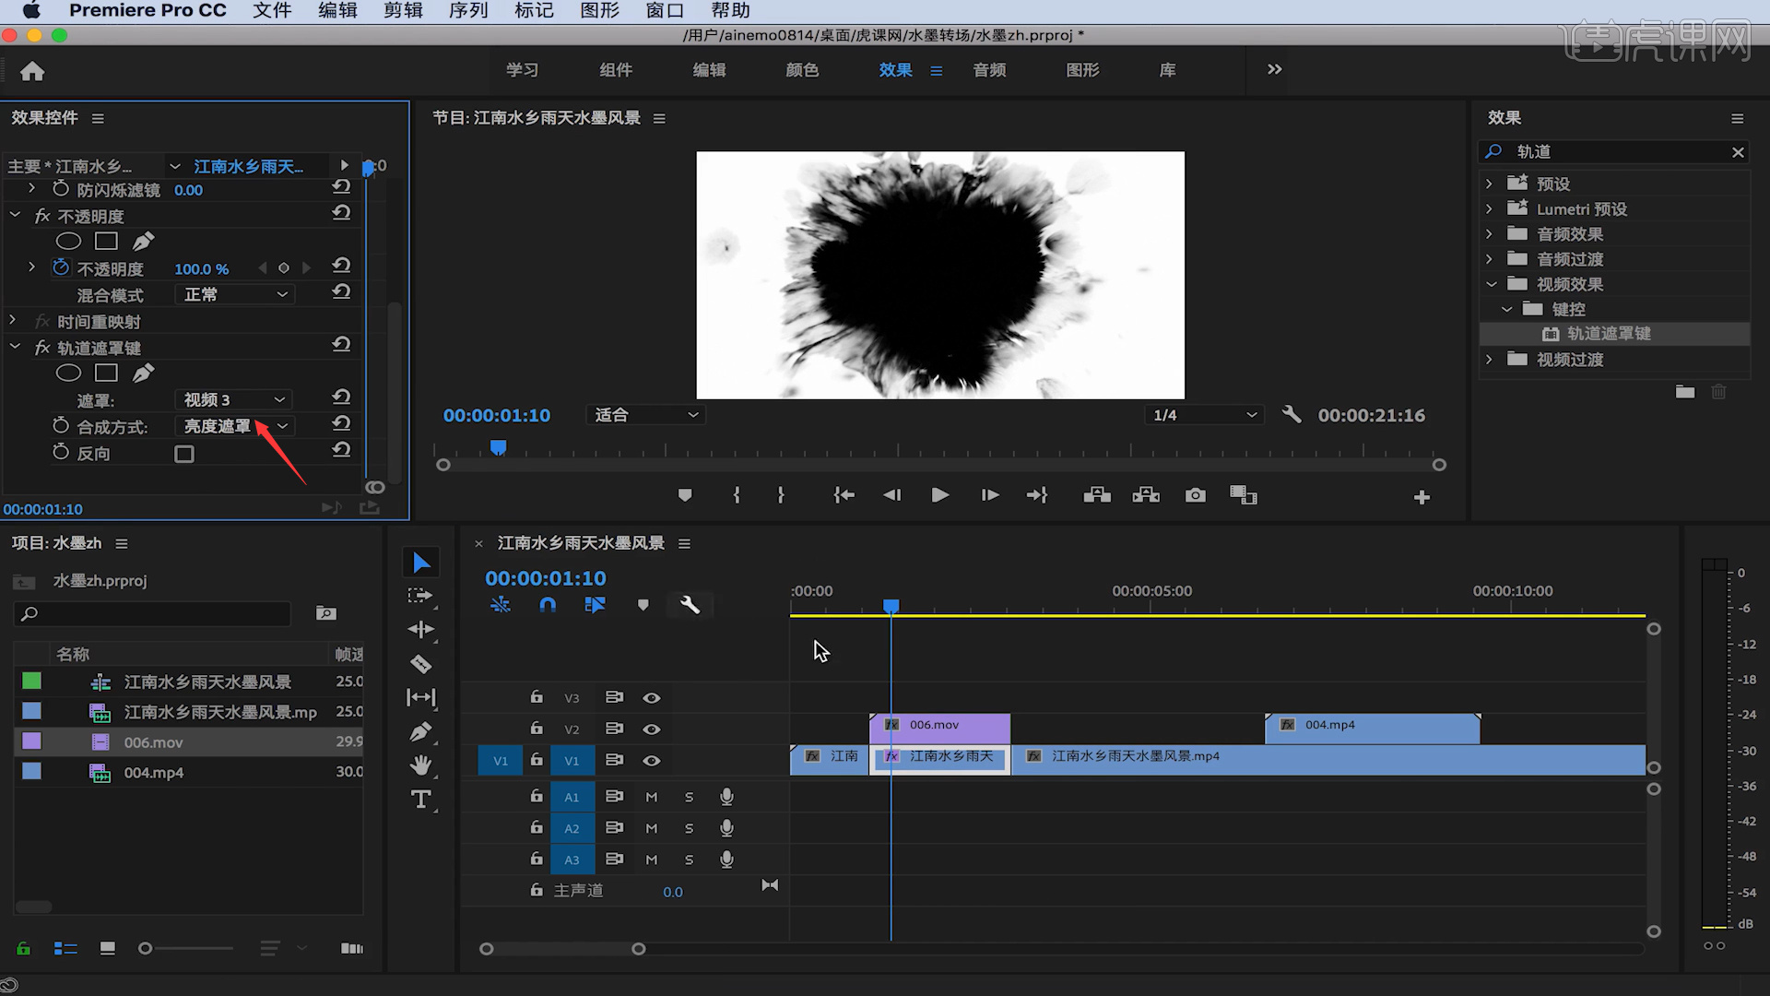Open the 窗口 menu
The width and height of the screenshot is (1770, 996).
tap(665, 10)
